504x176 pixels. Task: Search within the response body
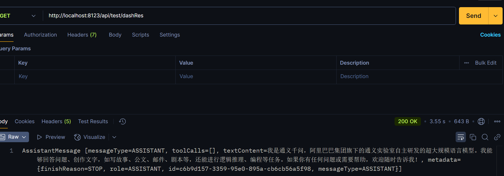click(485, 137)
